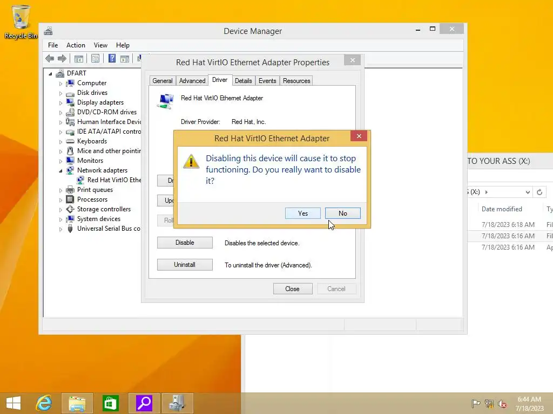The width and height of the screenshot is (553, 414).
Task: Open the Search magnifier taskbar icon
Action: coord(144,403)
